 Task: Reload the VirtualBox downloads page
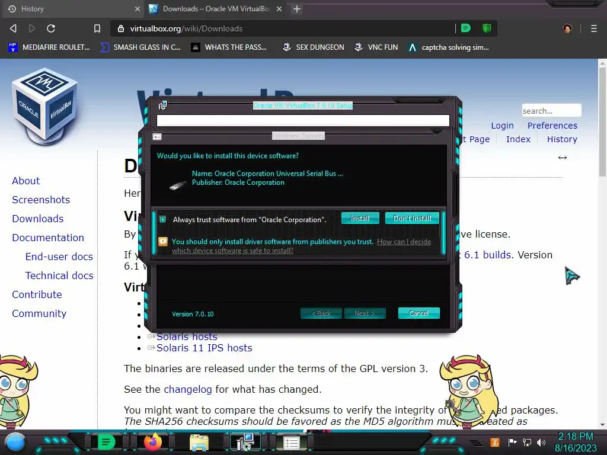click(51, 28)
